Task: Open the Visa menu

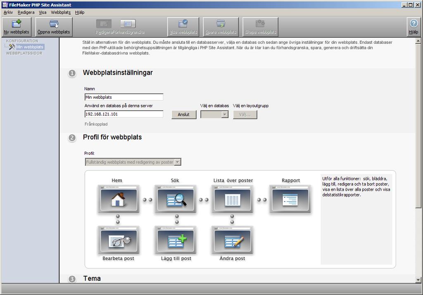Action: point(43,12)
